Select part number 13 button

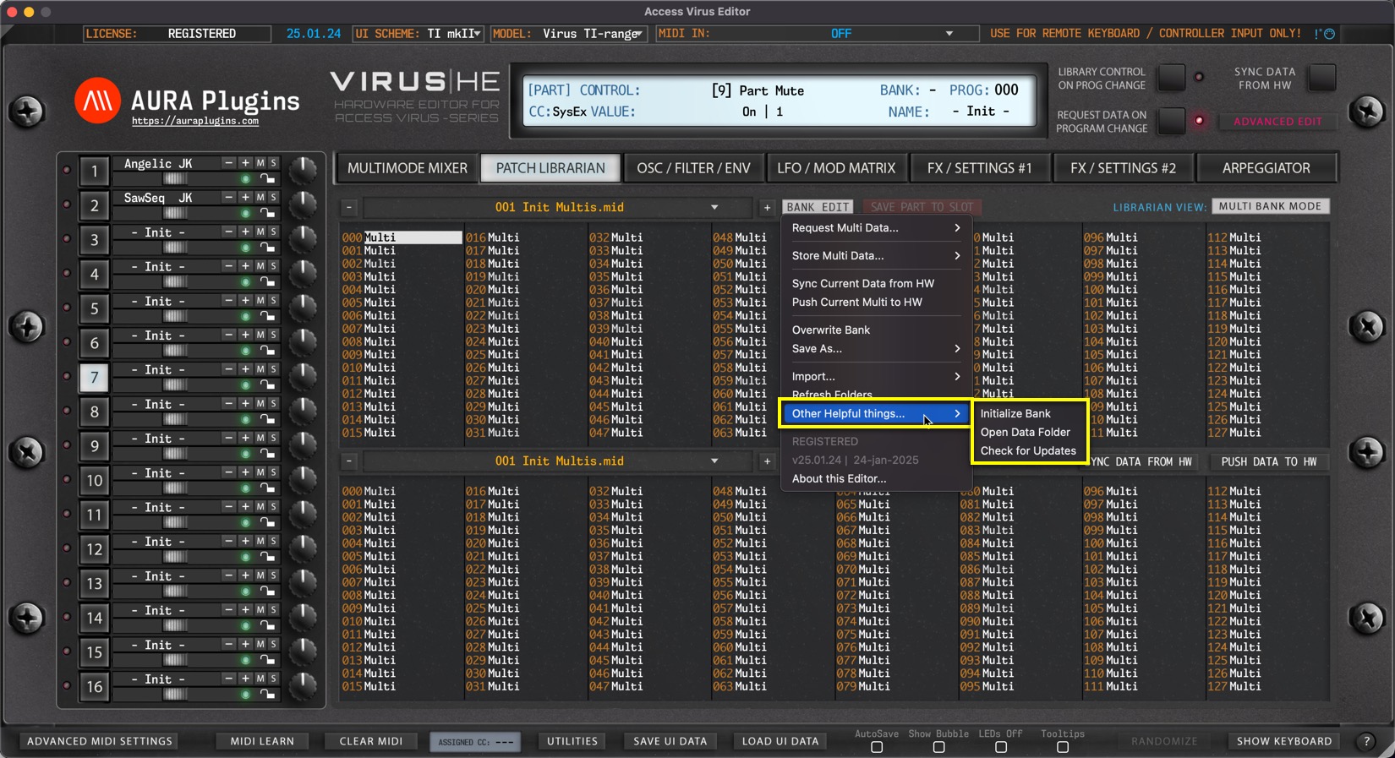94,584
